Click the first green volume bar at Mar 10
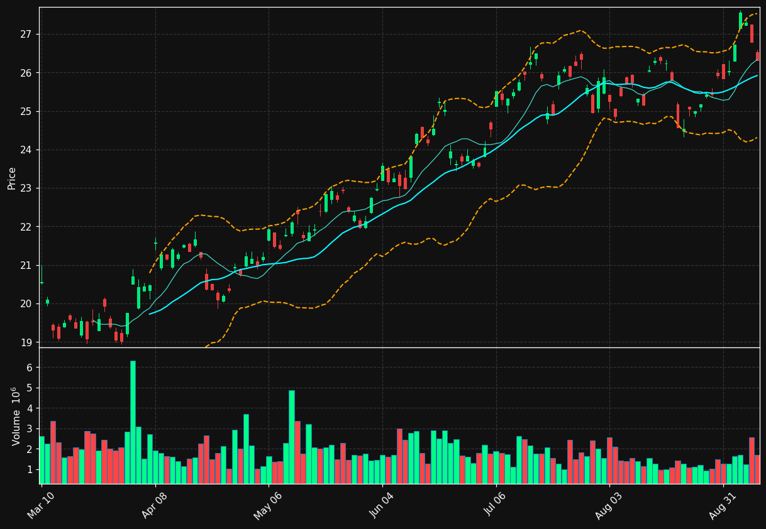766x529 pixels. [42, 460]
